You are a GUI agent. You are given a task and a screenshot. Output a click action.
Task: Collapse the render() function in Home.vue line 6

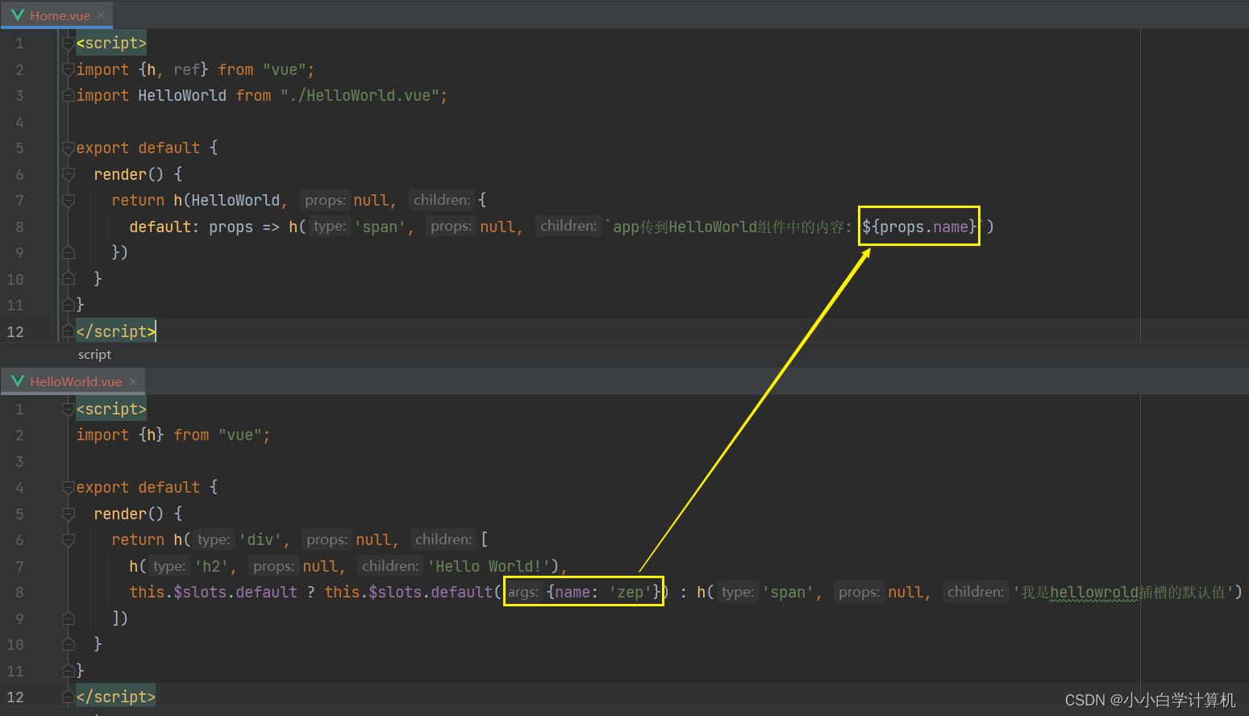[x=69, y=174]
